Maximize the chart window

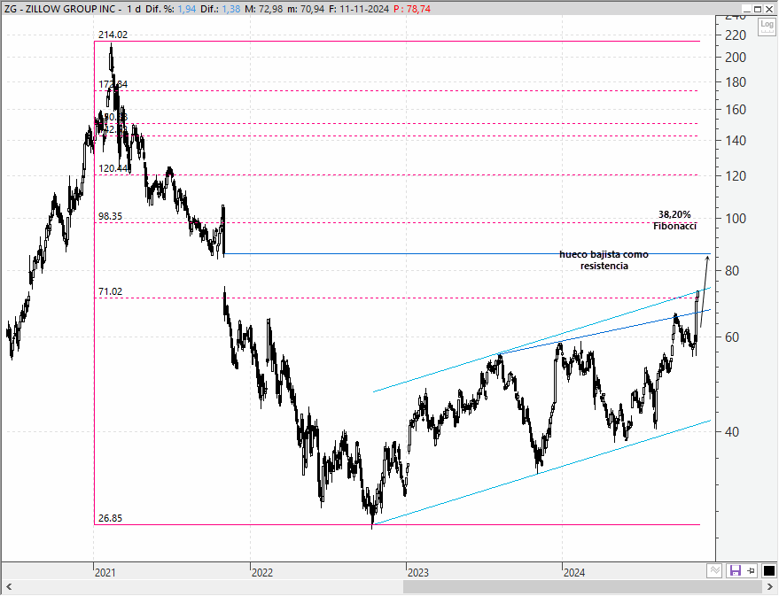tap(758, 9)
